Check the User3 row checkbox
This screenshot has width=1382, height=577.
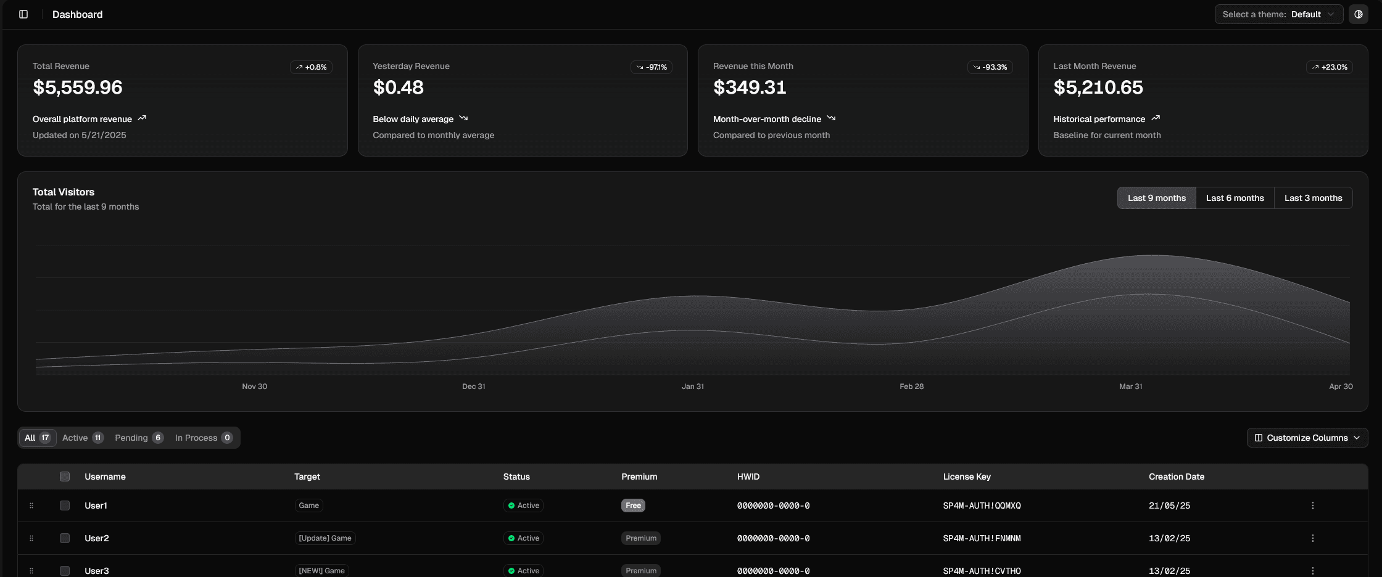tap(65, 571)
